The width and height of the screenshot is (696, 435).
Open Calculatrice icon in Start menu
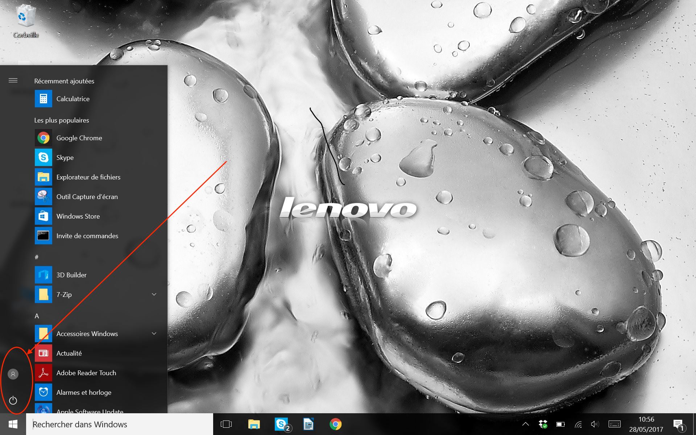coord(43,99)
